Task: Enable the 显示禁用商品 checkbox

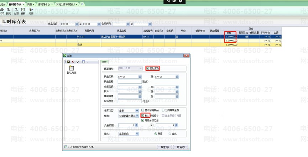Action: point(143,110)
